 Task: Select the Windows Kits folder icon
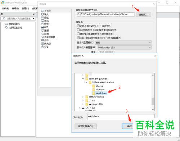(x=86, y=104)
